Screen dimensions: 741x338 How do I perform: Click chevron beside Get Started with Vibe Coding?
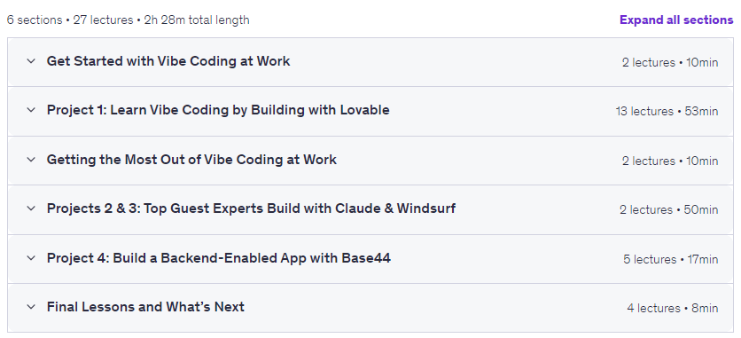[31, 61]
